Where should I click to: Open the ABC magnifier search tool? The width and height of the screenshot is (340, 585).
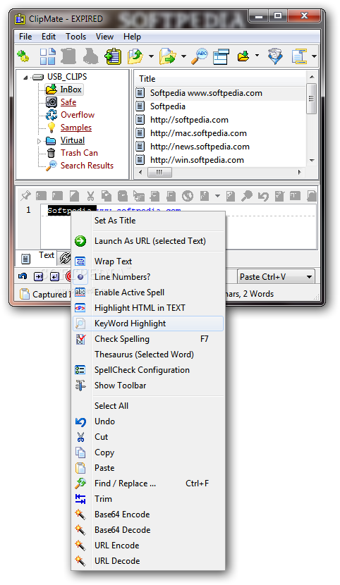click(x=200, y=56)
